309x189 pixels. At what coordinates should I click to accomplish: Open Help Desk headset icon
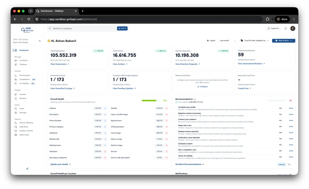[x=16, y=127]
